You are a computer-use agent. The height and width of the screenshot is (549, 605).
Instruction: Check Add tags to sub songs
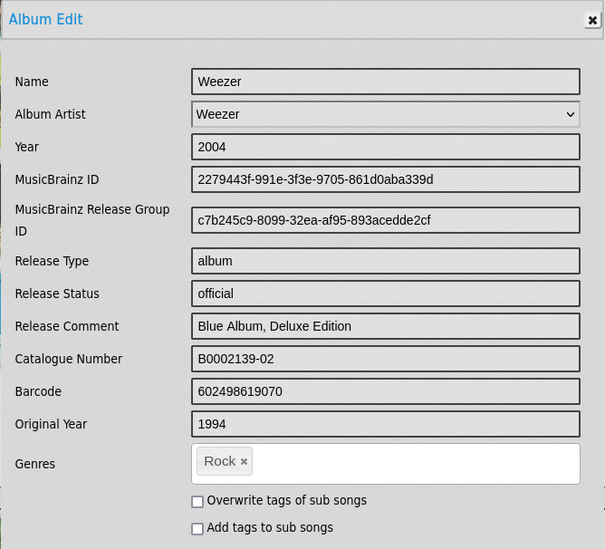click(x=197, y=529)
